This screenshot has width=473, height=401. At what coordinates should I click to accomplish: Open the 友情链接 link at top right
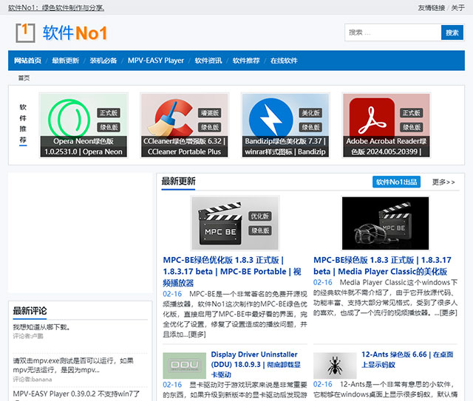[x=431, y=7]
